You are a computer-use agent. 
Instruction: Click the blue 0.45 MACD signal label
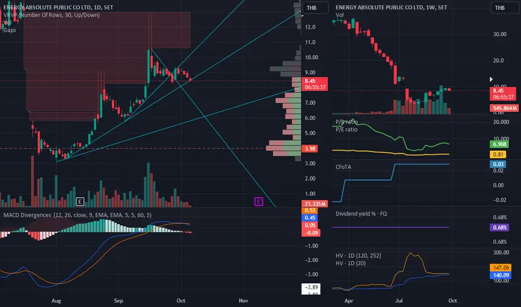click(310, 218)
